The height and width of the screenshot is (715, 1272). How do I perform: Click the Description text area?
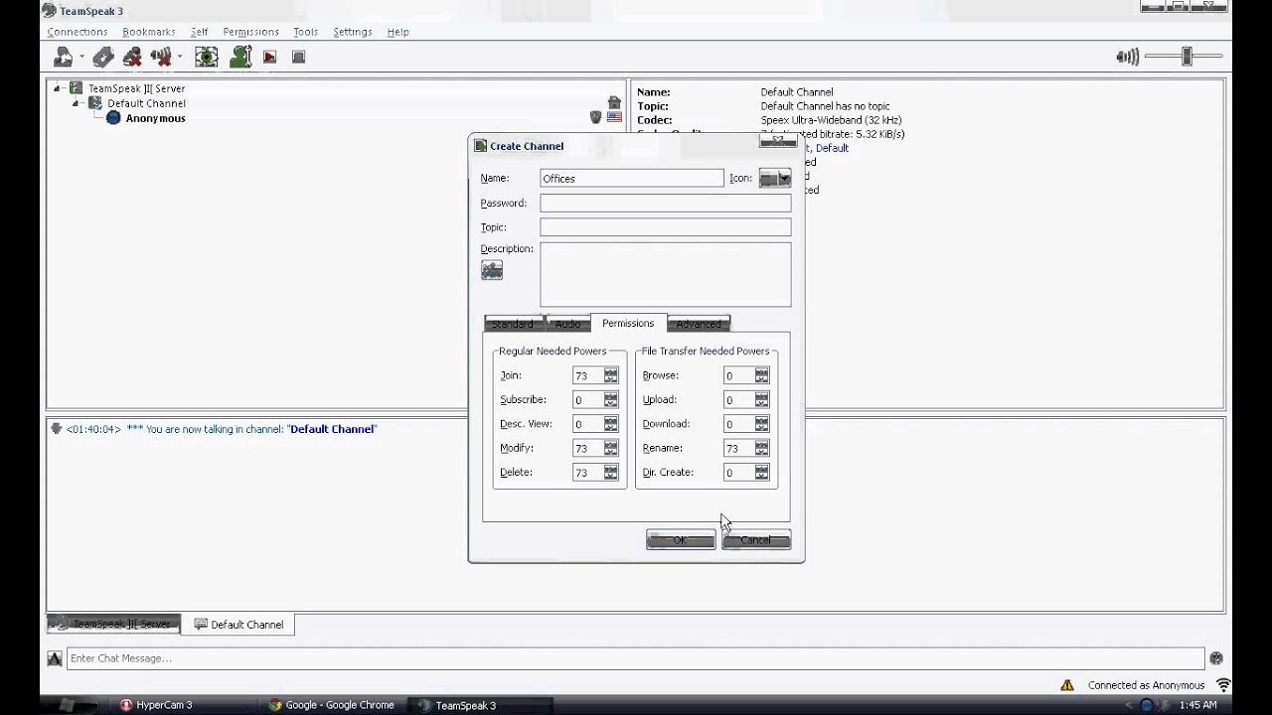click(x=666, y=274)
